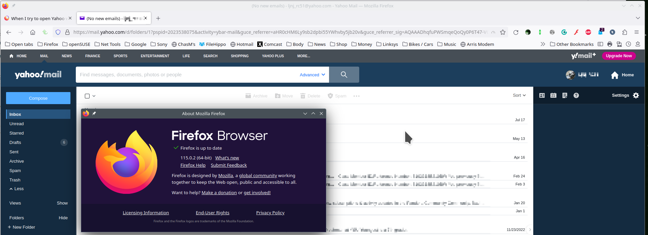Mark as Spam with the shield icon
This screenshot has height=235, width=648.
coord(330,96)
